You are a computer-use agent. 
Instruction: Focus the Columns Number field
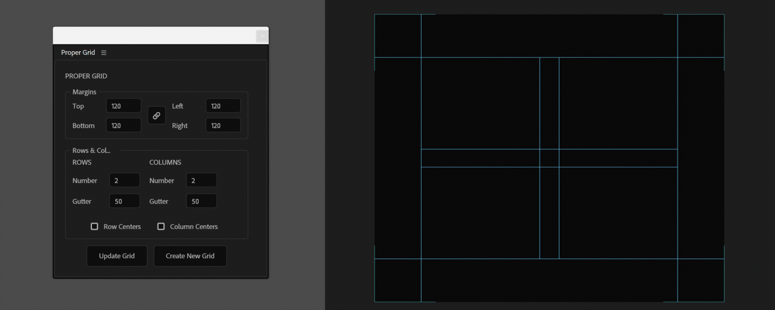[x=201, y=180]
